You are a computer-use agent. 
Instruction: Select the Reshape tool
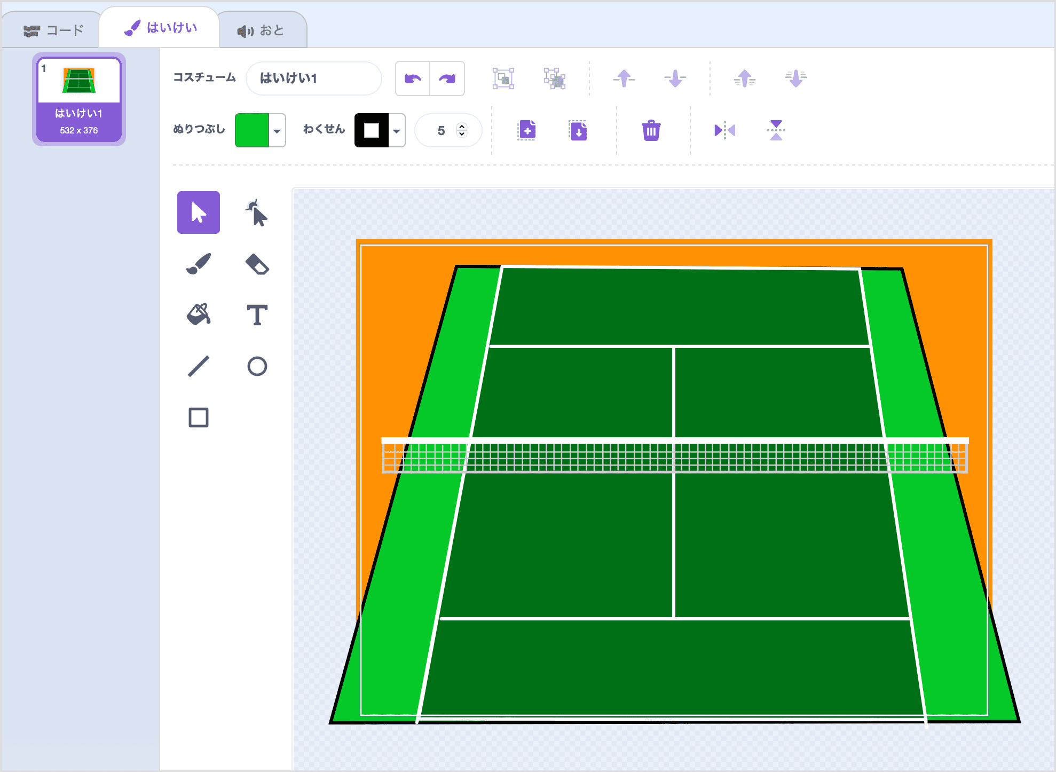point(257,213)
